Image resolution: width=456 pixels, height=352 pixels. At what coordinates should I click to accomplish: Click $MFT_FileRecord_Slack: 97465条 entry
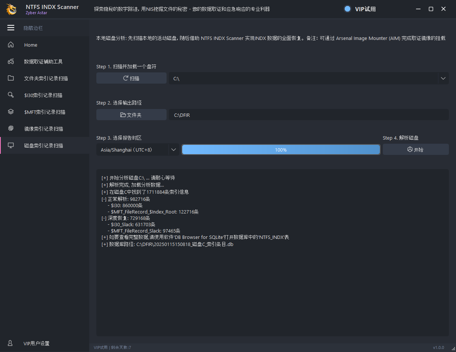[143, 231]
